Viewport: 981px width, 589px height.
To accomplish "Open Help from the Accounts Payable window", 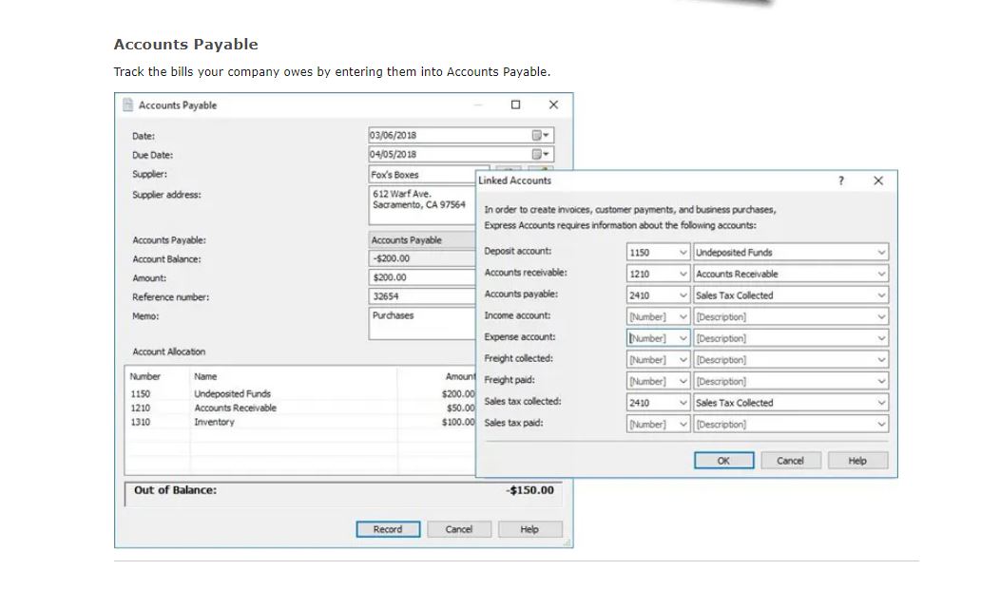I will click(x=530, y=529).
